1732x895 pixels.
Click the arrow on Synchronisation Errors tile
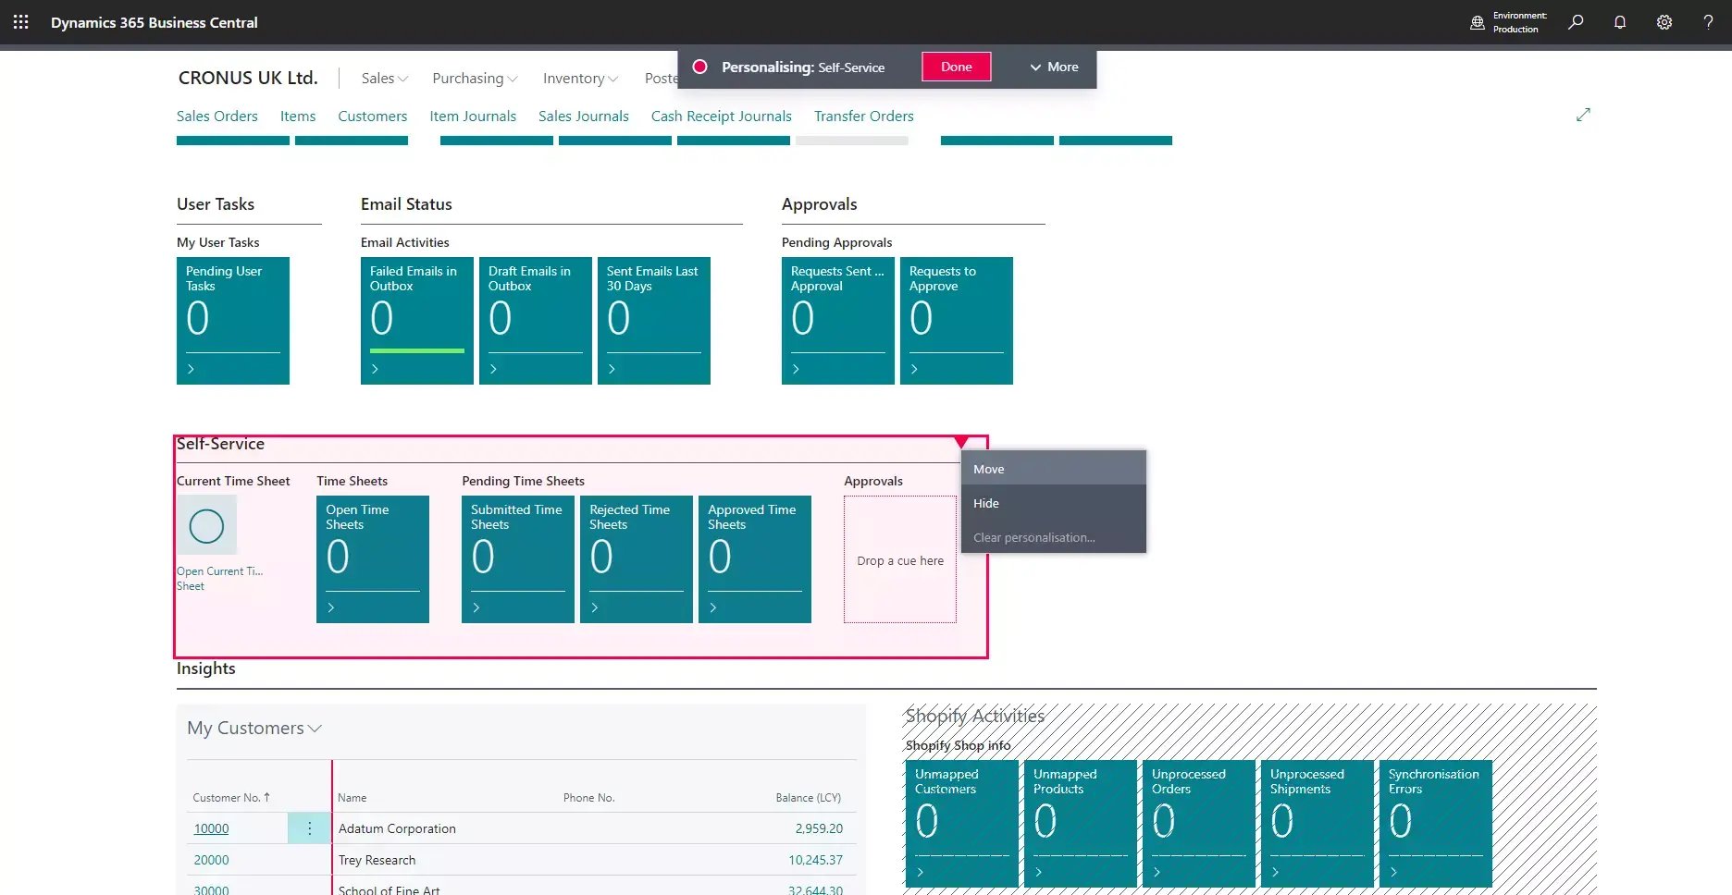point(1394,872)
